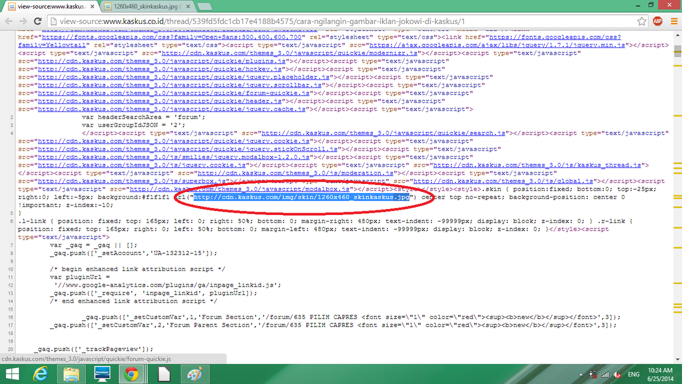682x384 pixels.
Task: Click the '//www.google-analytics.com/plugins/ga/inpage_linkid.js' text
Action: click(x=168, y=285)
